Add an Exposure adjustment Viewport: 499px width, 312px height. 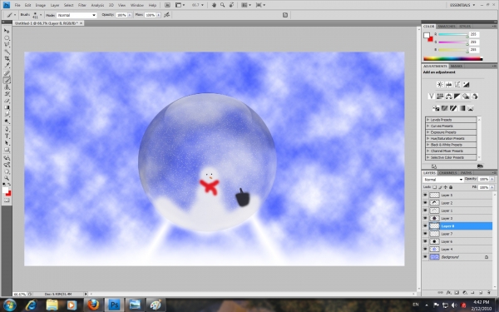pos(466,84)
